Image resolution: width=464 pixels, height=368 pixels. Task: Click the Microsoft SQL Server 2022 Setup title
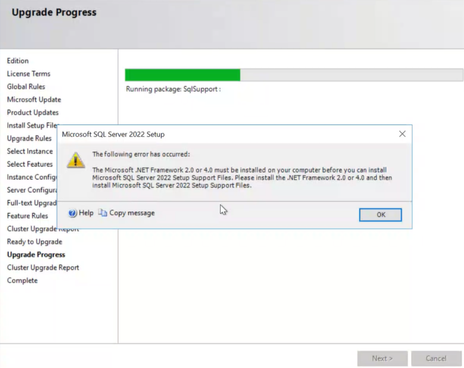click(x=113, y=134)
